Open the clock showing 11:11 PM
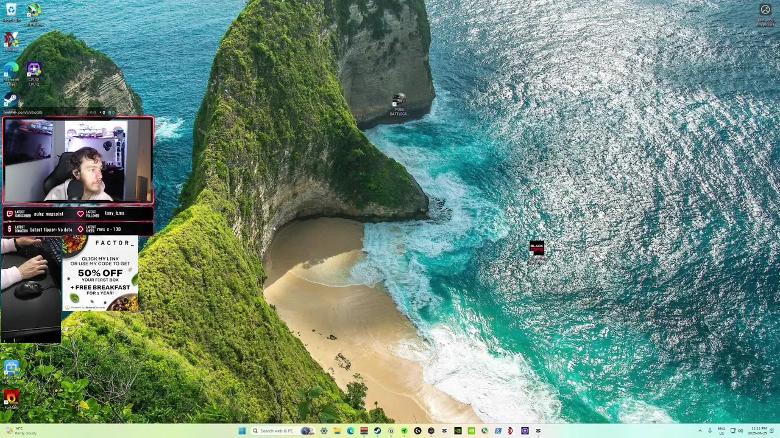The width and height of the screenshot is (780, 438). [759, 431]
